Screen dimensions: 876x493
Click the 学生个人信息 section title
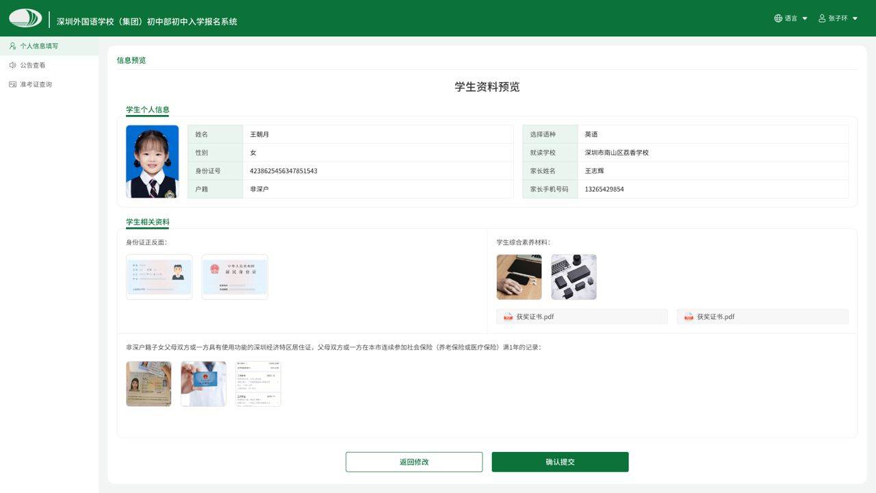[x=147, y=110]
